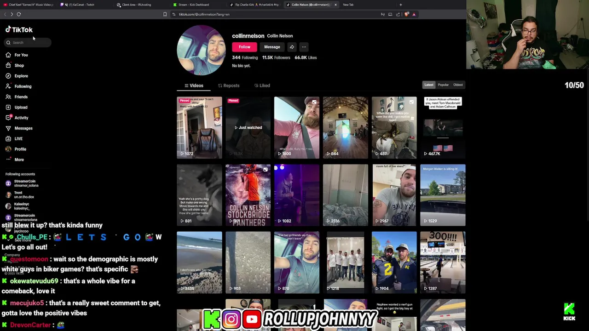Click the share arrow on collinrnelson profile
This screenshot has height=331, width=589.
292,47
